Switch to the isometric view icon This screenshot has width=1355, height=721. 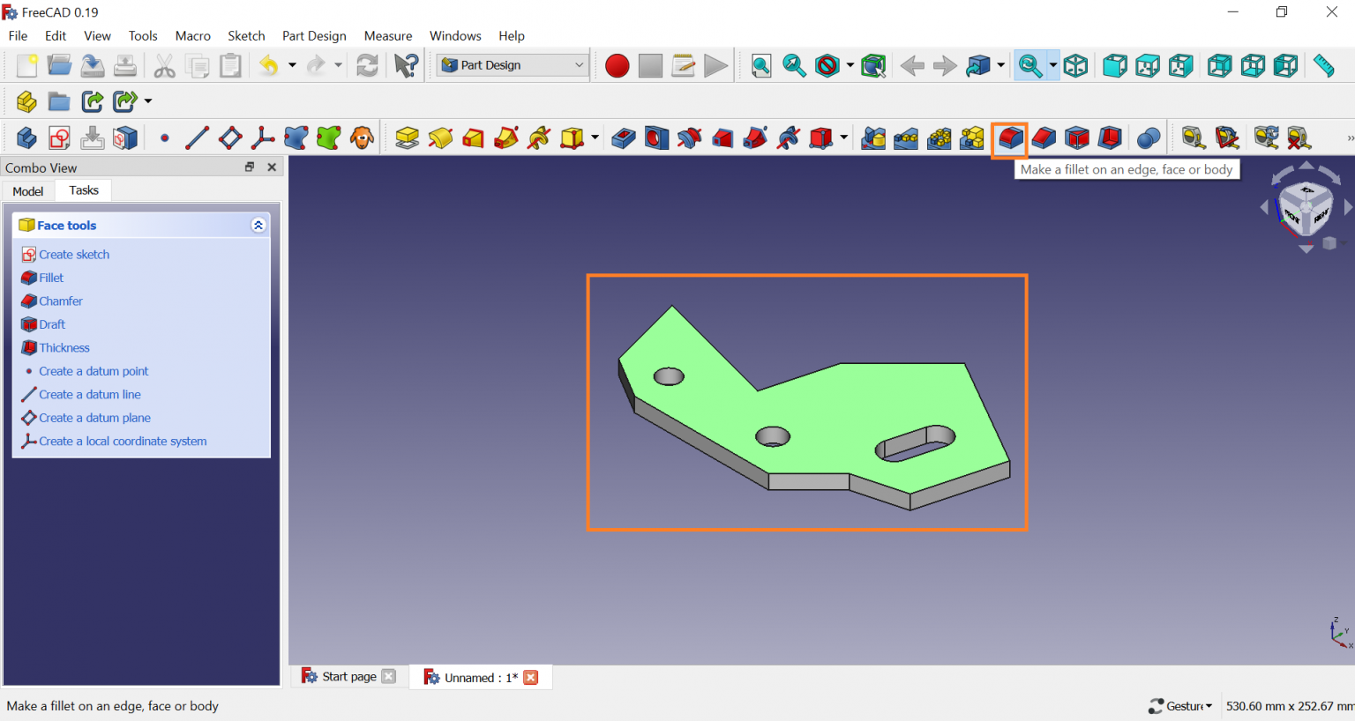pyautogui.click(x=1075, y=66)
